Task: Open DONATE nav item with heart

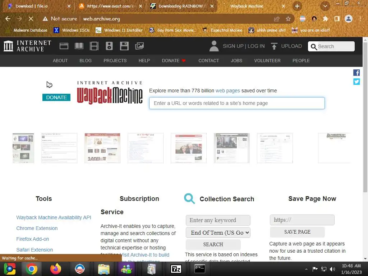Action: click(174, 60)
